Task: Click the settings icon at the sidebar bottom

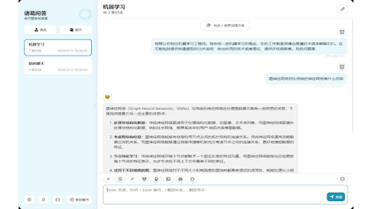Action: pos(29,200)
